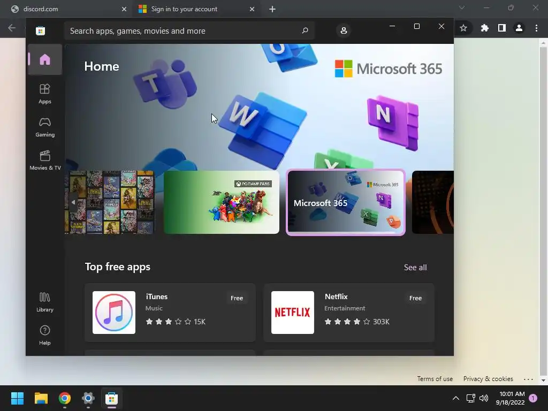The width and height of the screenshot is (548, 411).
Task: Focus the Store search apps field
Action: click(x=189, y=31)
